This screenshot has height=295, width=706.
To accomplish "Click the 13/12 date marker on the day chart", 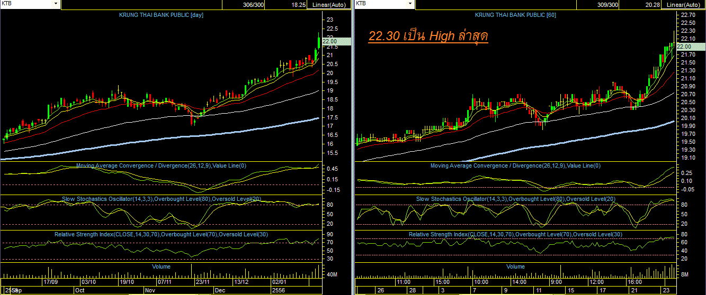I will (x=242, y=283).
